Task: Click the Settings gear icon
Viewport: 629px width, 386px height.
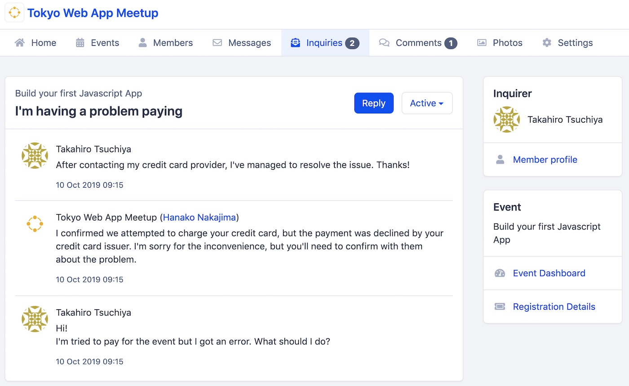Action: (x=547, y=43)
